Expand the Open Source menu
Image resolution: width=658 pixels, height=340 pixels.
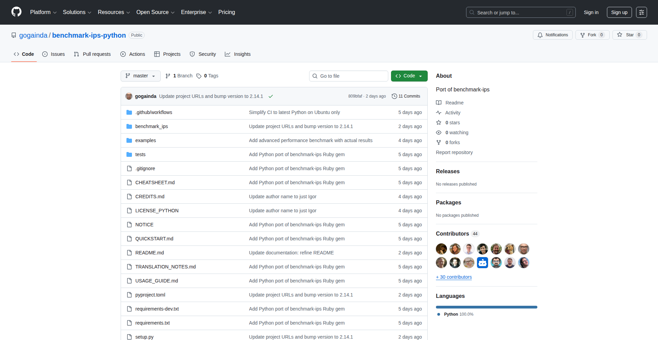155,12
